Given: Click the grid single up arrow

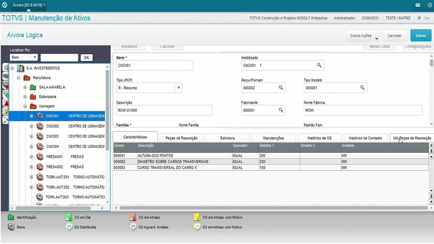Looking at the screenshot, I should click(x=431, y=157).
